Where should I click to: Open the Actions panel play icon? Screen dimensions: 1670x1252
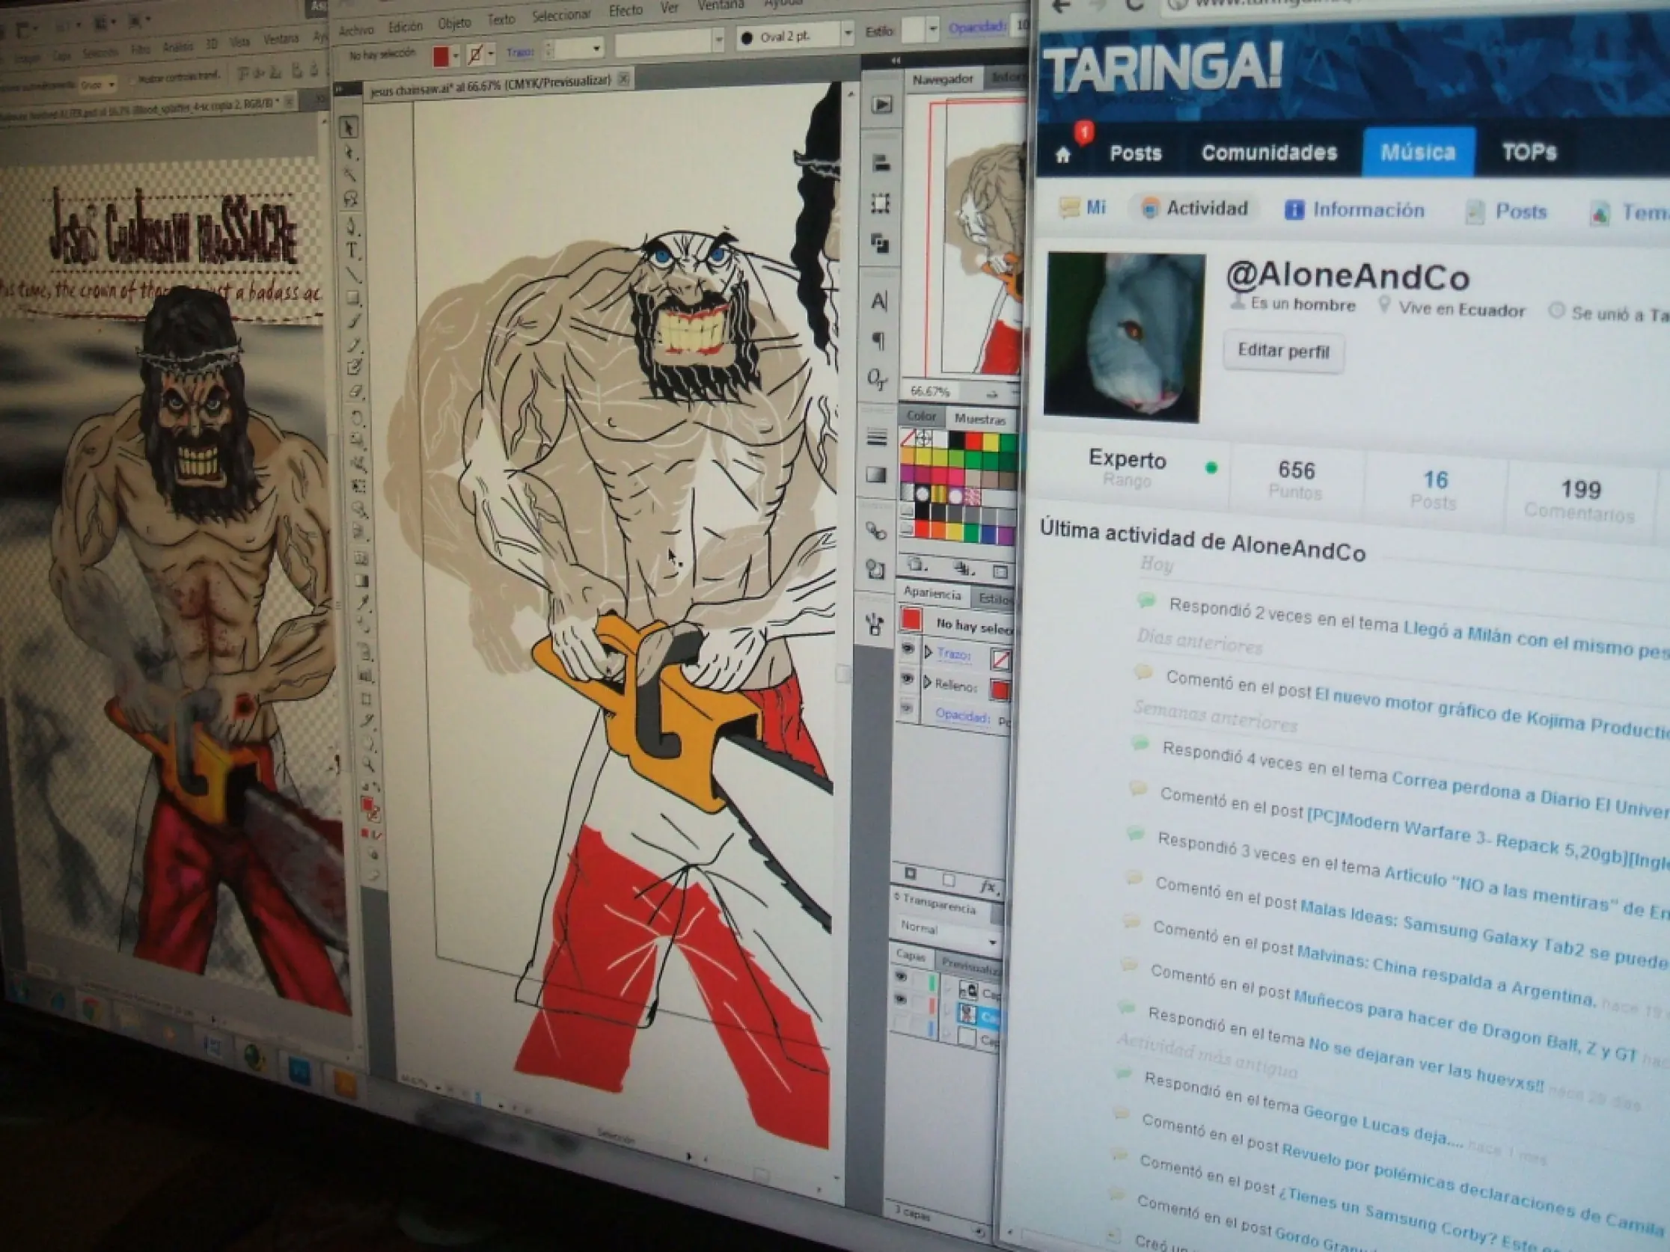[881, 104]
